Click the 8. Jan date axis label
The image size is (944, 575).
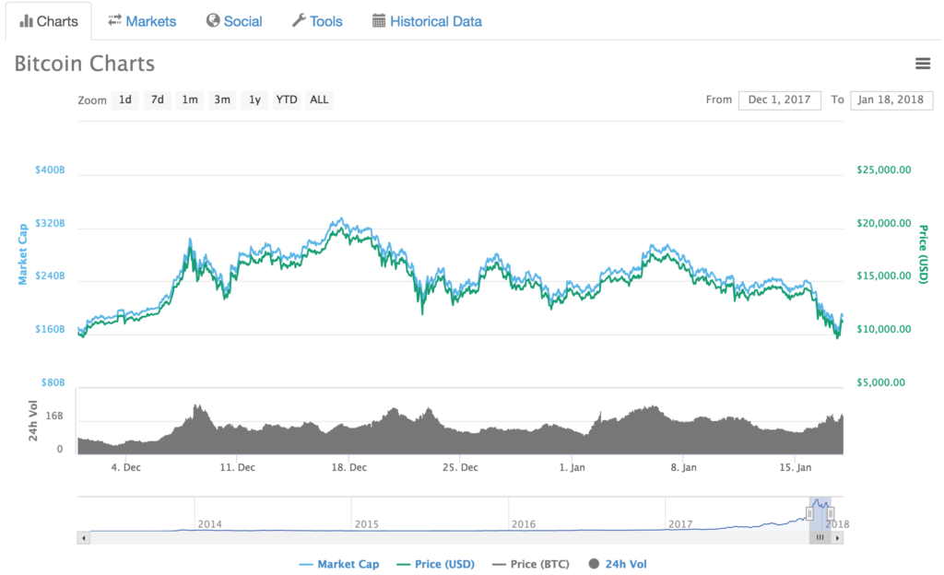[683, 467]
